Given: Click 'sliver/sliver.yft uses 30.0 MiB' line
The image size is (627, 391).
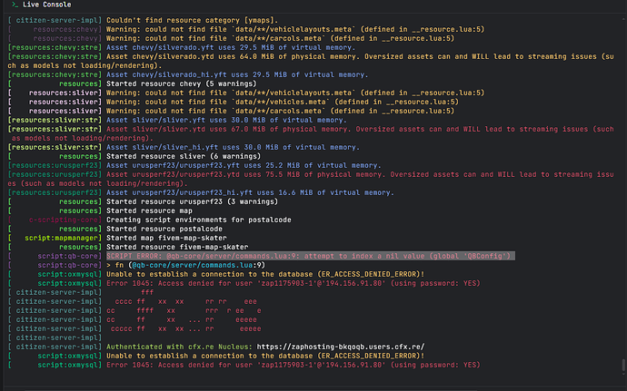Looking at the screenshot, I should tap(226, 120).
